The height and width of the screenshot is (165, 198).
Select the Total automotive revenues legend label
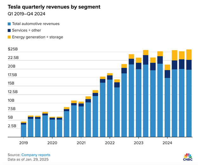coord(36,24)
